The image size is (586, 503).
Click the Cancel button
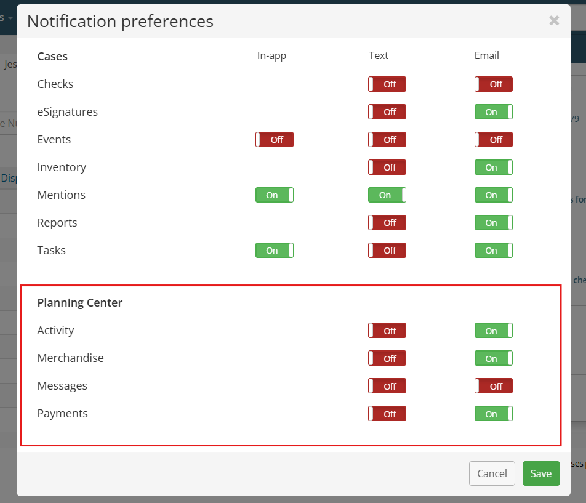492,473
